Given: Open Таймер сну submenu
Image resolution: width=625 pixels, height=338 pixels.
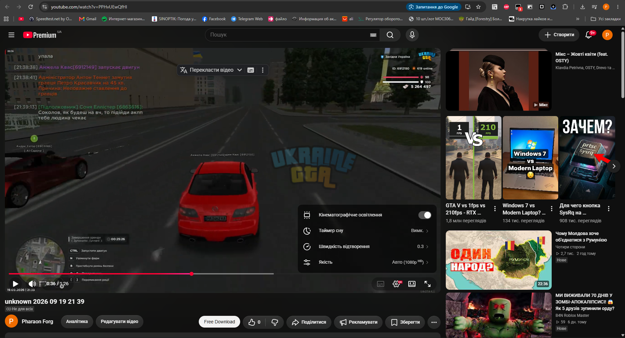Looking at the screenshot, I should (367, 231).
